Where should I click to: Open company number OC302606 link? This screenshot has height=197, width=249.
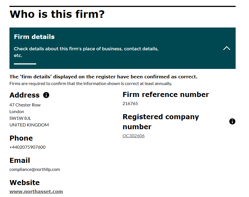(x=134, y=136)
